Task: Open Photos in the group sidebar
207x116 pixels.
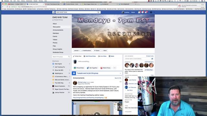Action: click(55, 43)
